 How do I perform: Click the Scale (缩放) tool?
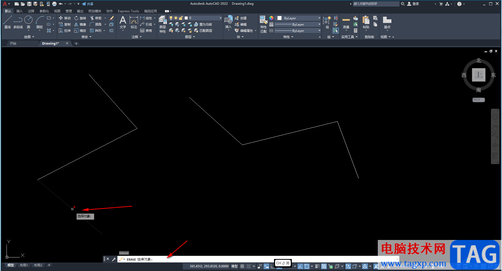coord(80,31)
